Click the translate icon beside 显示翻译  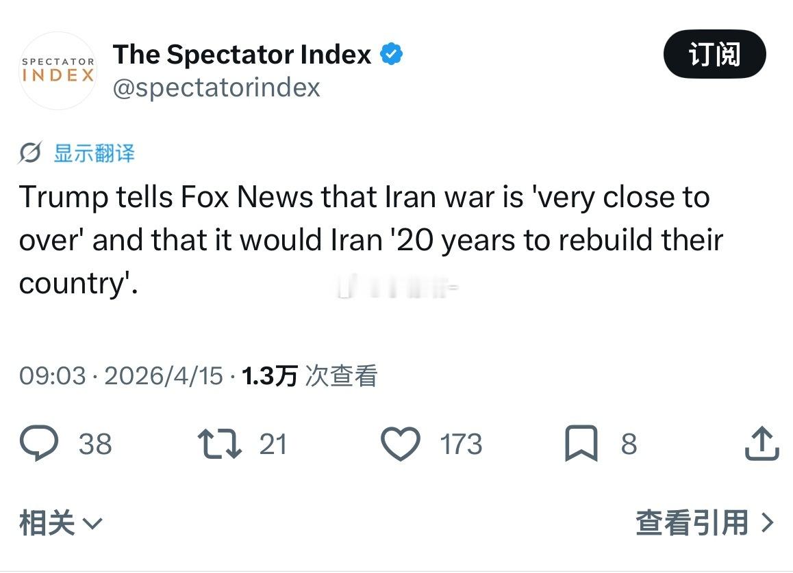pos(30,154)
